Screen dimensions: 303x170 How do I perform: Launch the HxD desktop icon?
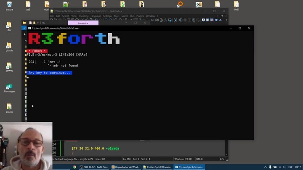click(237, 6)
